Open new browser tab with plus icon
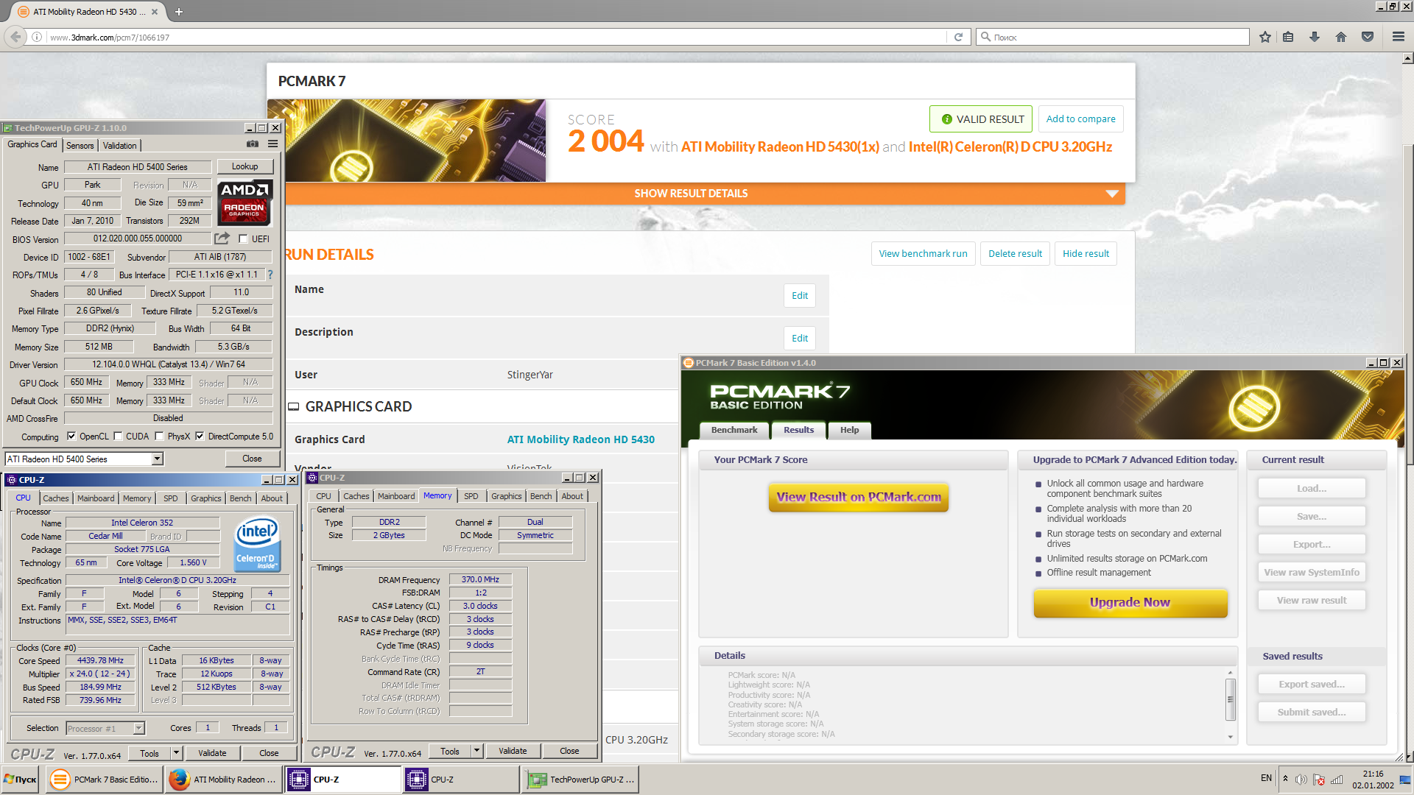1414x795 pixels. pos(178,12)
